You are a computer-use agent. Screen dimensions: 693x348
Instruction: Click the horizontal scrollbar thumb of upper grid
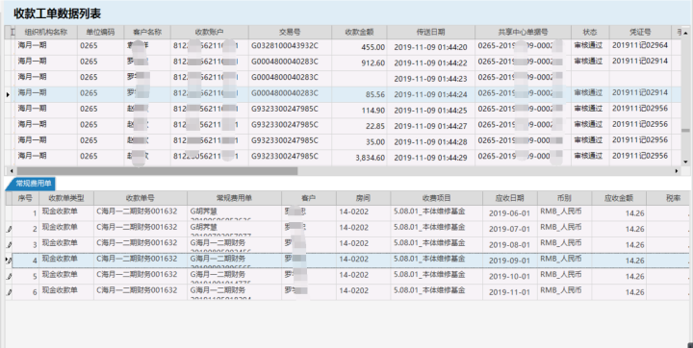pos(157,171)
